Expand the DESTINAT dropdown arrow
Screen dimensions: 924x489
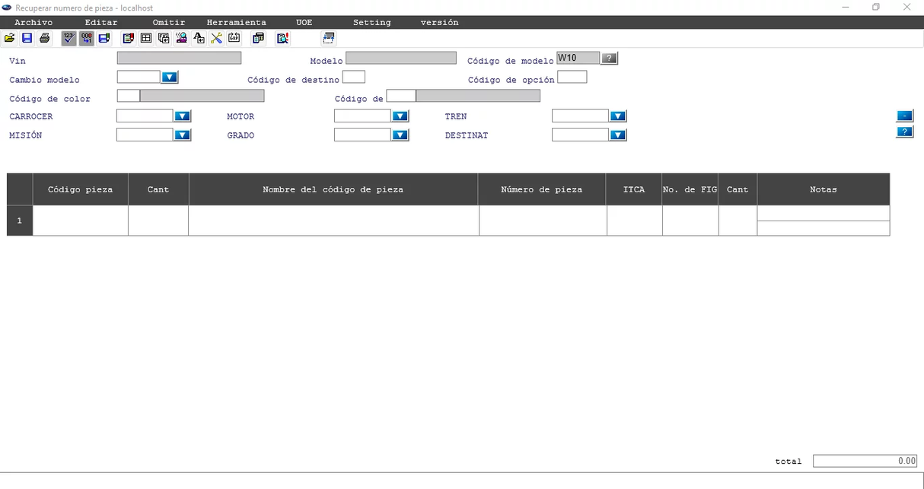[618, 135]
